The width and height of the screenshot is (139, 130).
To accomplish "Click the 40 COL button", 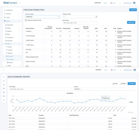I will point(115,83).
